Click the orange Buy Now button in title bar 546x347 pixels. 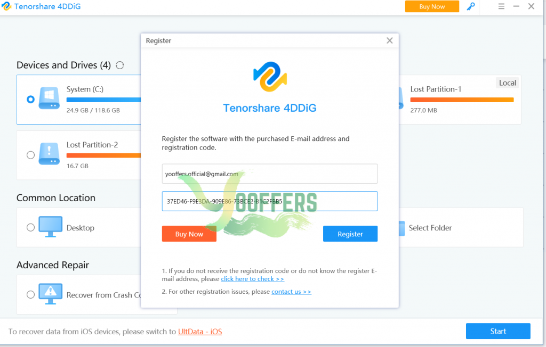[x=432, y=6]
